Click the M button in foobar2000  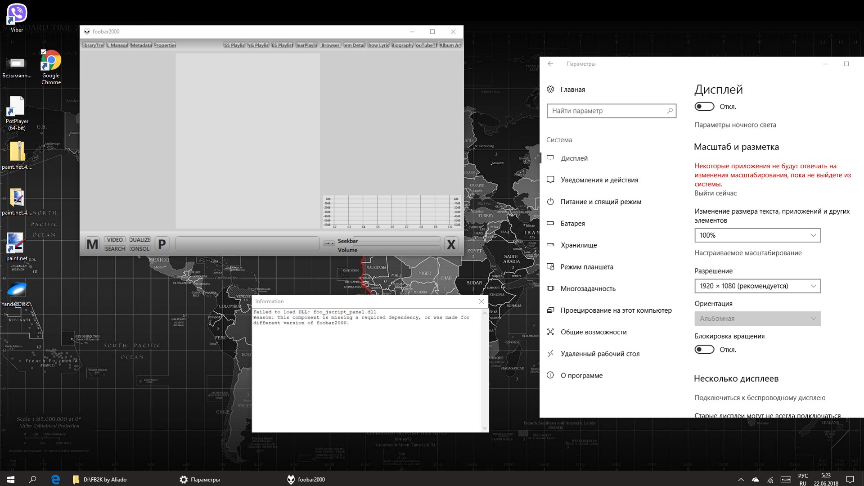tap(92, 244)
